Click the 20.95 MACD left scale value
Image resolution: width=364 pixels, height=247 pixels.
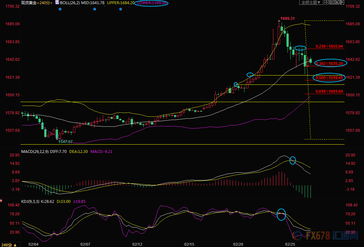click(x=15, y=155)
